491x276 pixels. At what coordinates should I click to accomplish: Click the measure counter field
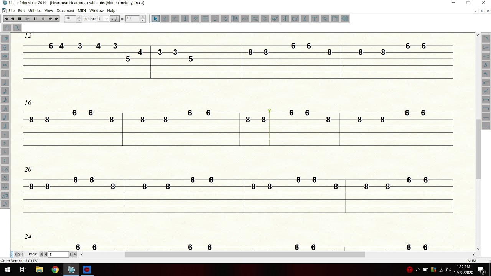[71, 18]
